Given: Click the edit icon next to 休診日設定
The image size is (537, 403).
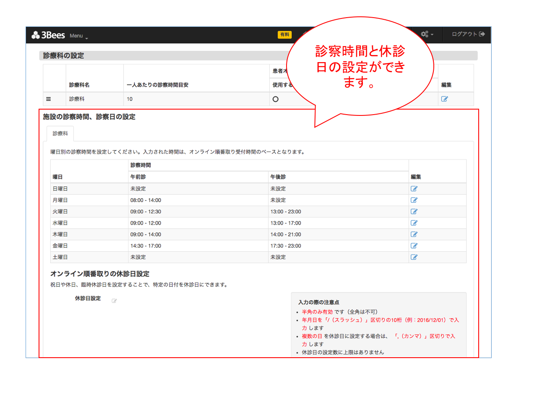Looking at the screenshot, I should [x=114, y=301].
